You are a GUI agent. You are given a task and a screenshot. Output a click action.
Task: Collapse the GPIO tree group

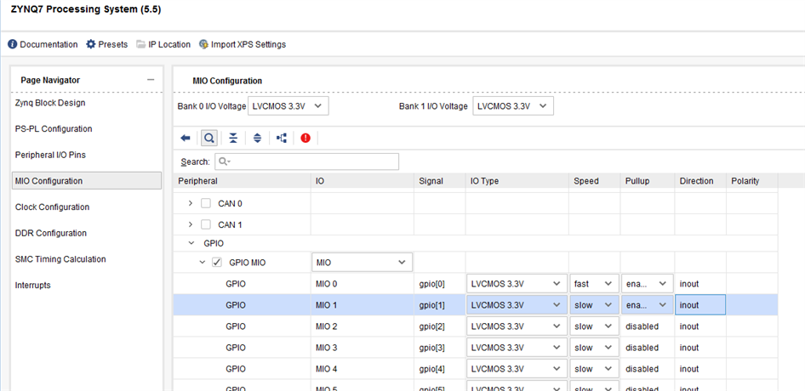(191, 243)
